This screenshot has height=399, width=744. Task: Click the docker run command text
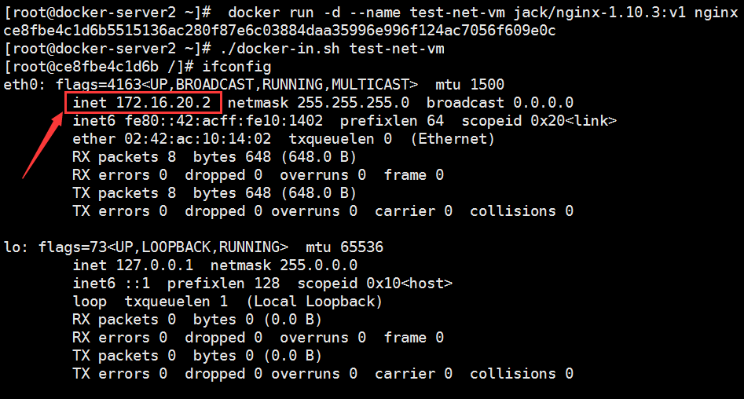483,13
